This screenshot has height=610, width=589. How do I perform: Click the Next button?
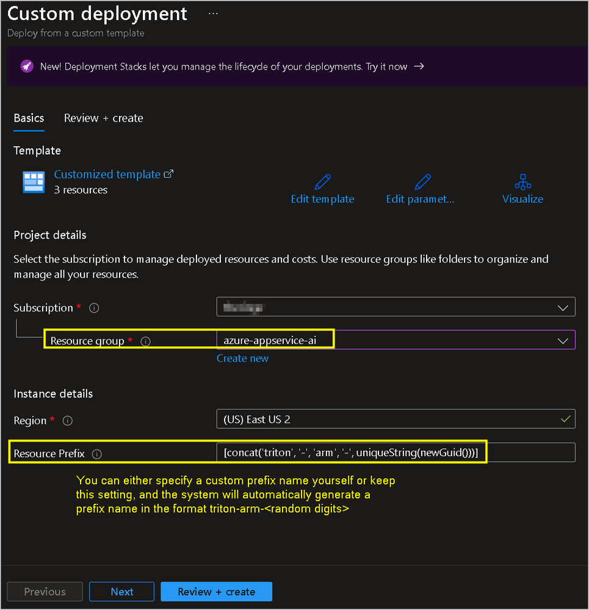[x=121, y=592]
